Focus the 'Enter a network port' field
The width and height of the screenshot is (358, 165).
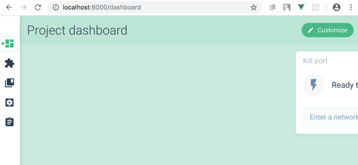(330, 117)
